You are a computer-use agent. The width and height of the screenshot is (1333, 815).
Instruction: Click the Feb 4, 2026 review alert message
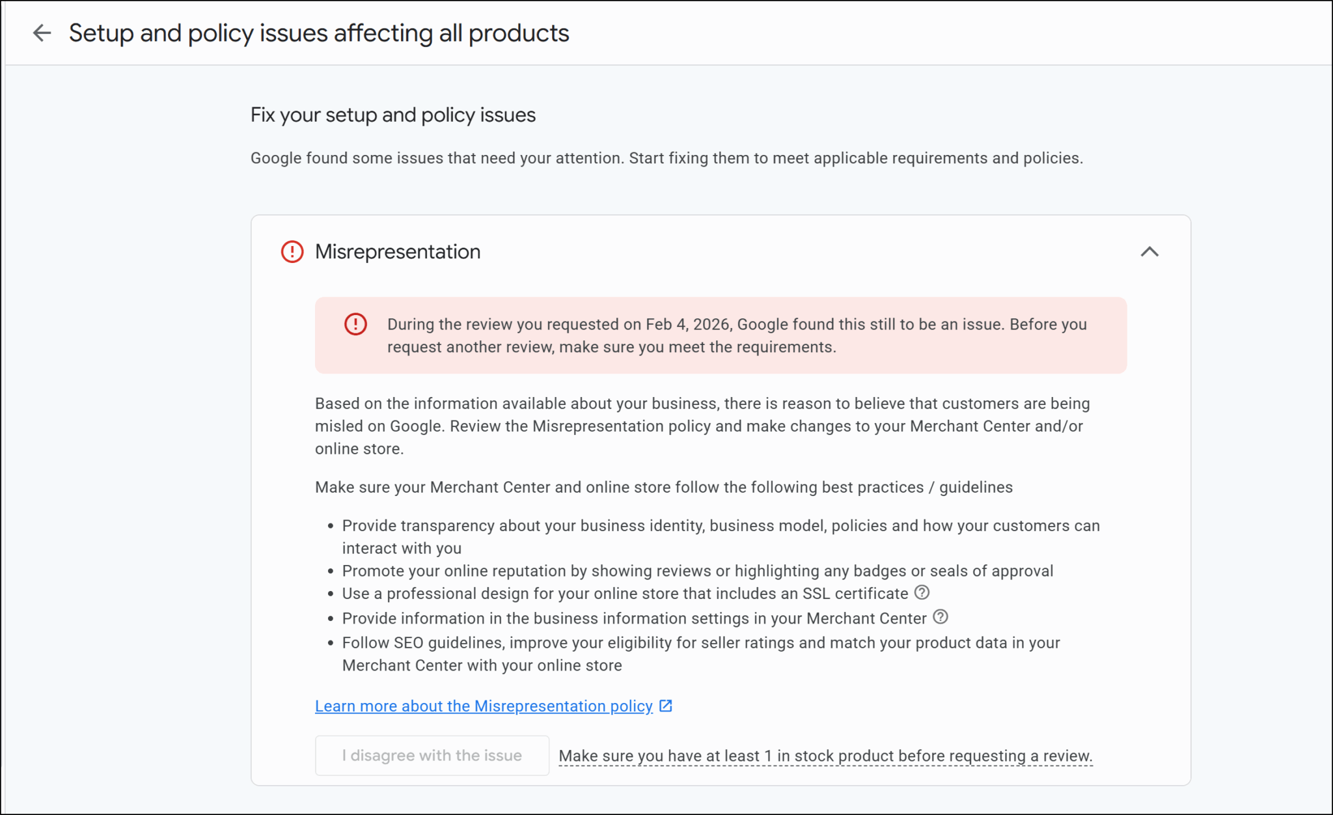pos(735,335)
